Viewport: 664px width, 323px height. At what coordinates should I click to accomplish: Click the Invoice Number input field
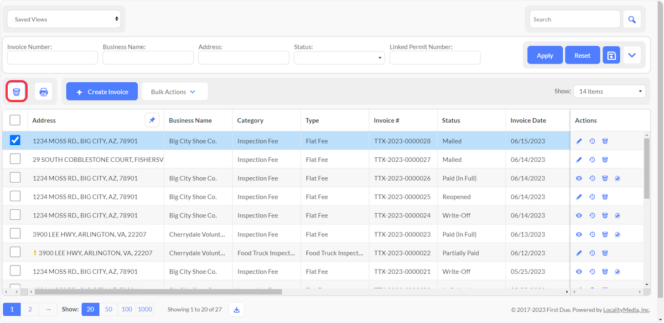(x=53, y=57)
